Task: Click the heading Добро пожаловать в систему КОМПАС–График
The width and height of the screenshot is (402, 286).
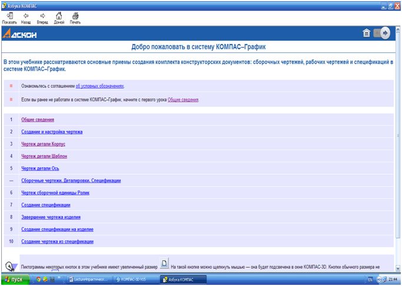Action: 198,47
